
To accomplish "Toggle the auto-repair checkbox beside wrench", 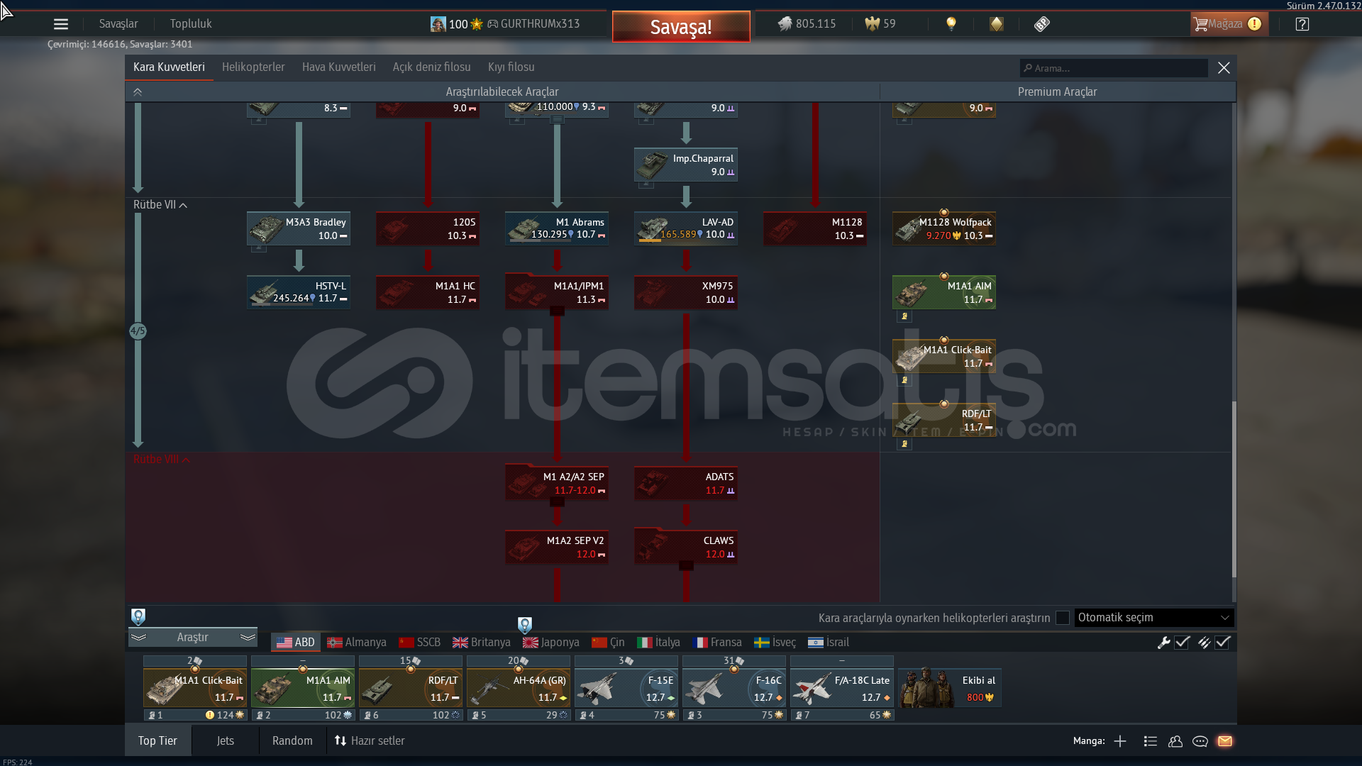I will [x=1182, y=643].
